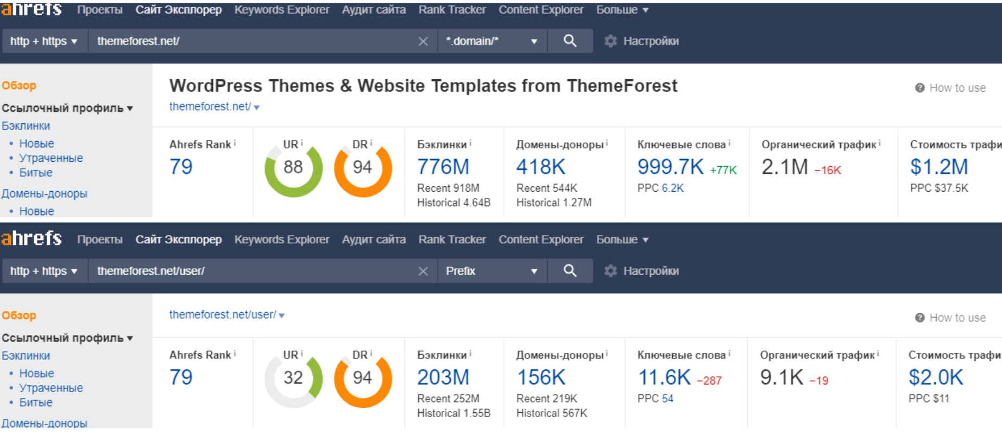Open the PPC 6.2K link
The image size is (1002, 436).
coord(673,188)
